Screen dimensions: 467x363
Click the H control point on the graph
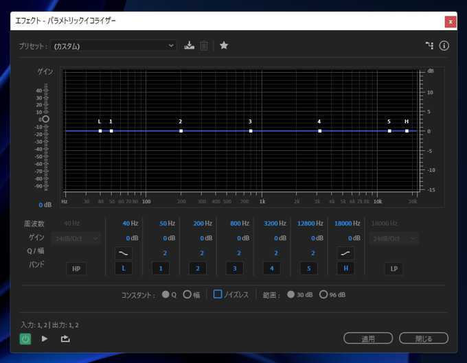pyautogui.click(x=407, y=131)
